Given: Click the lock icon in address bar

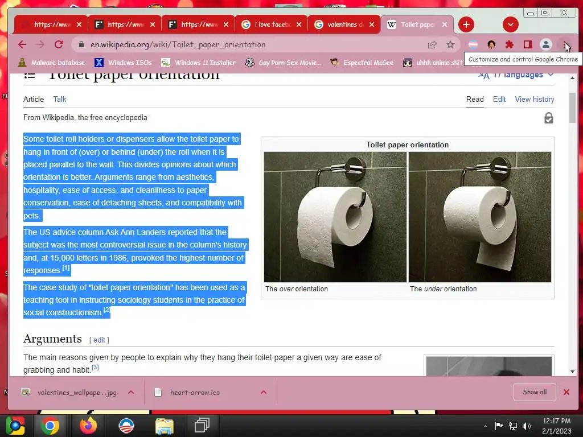Looking at the screenshot, I should (x=81, y=44).
